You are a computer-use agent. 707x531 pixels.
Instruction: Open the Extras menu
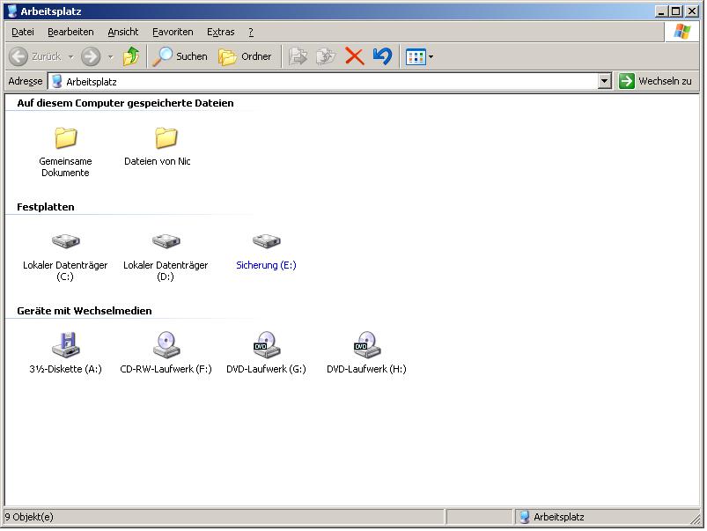click(x=220, y=32)
